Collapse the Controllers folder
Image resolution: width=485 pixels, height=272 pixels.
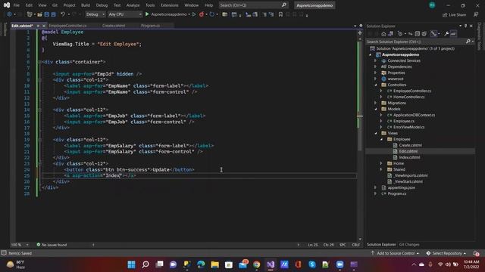(376, 85)
